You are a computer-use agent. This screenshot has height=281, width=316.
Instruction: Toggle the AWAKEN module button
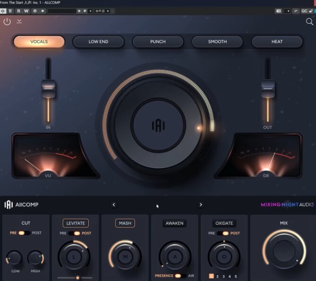[175, 223]
